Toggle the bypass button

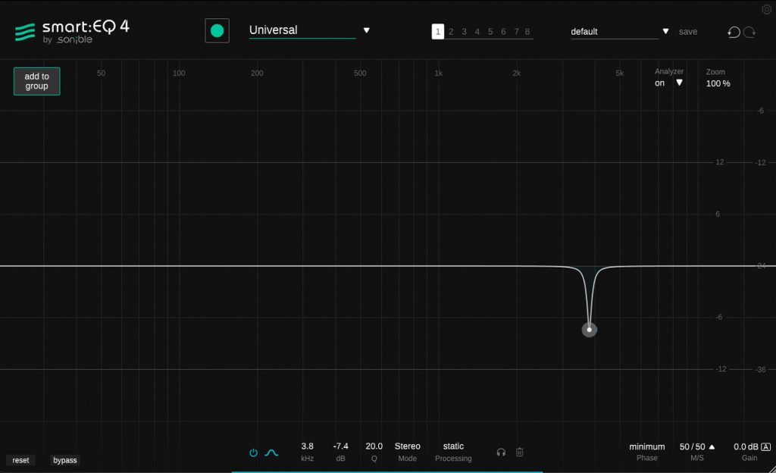pos(64,460)
